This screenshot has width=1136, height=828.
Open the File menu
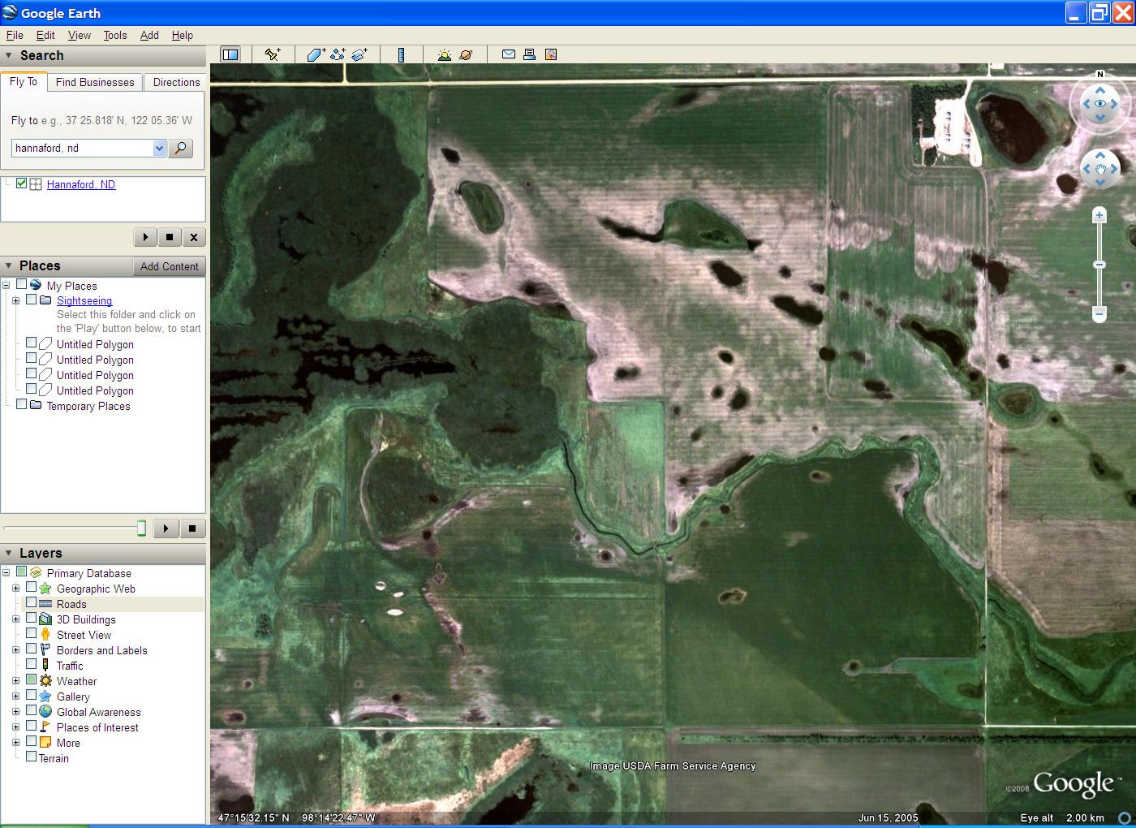click(15, 35)
